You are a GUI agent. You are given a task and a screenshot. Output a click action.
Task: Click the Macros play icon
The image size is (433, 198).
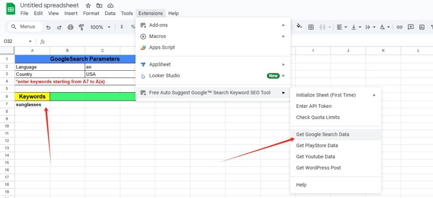(143, 36)
